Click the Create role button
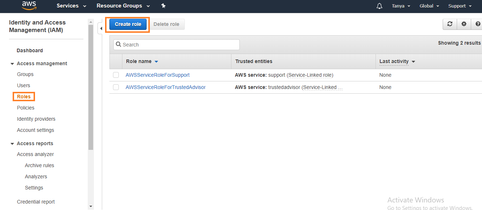The width and height of the screenshot is (482, 210). 128,24
